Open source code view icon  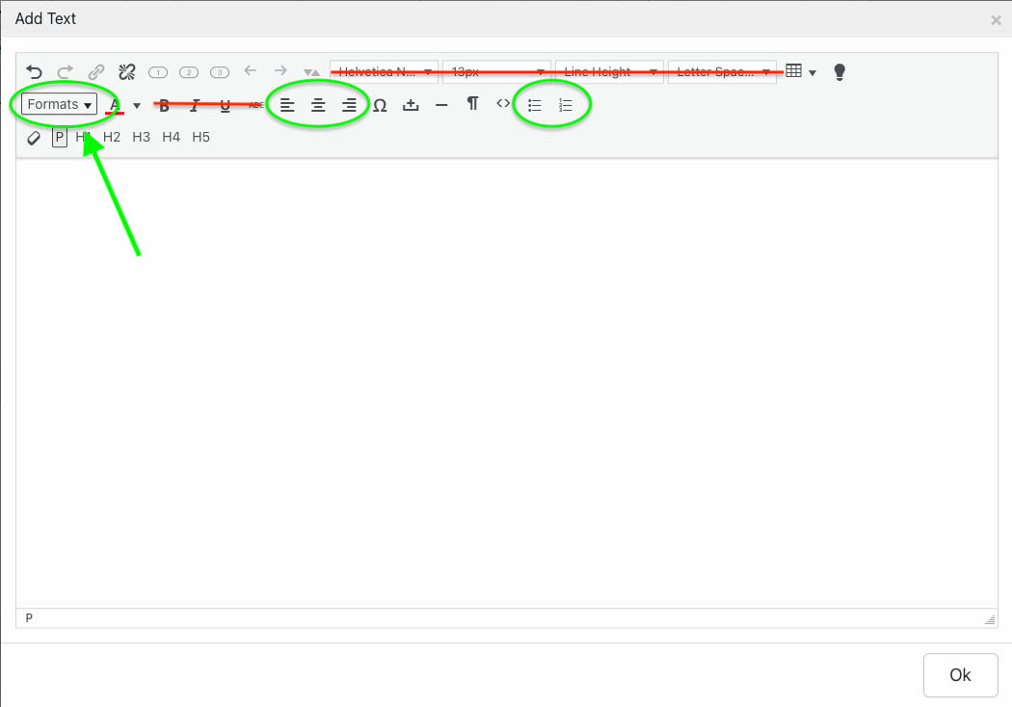click(503, 104)
